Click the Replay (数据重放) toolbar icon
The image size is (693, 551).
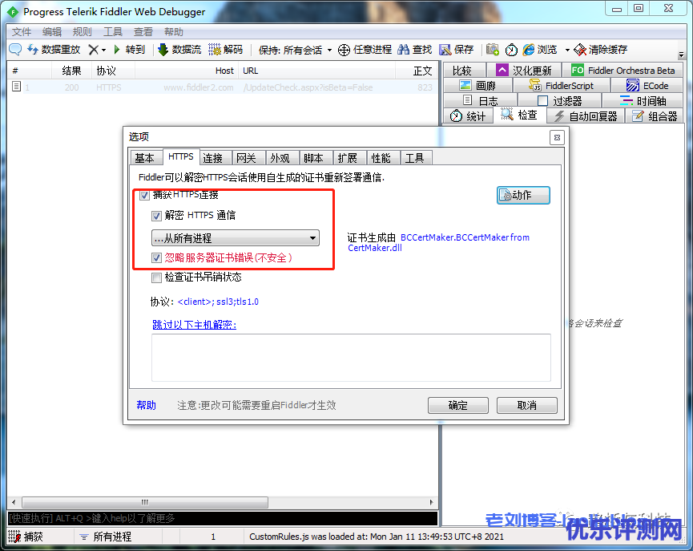tap(34, 50)
